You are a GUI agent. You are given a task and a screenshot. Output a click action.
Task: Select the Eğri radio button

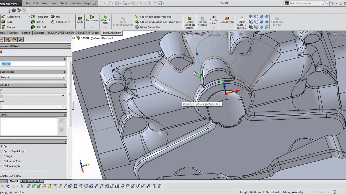pyautogui.click(x=2, y=146)
